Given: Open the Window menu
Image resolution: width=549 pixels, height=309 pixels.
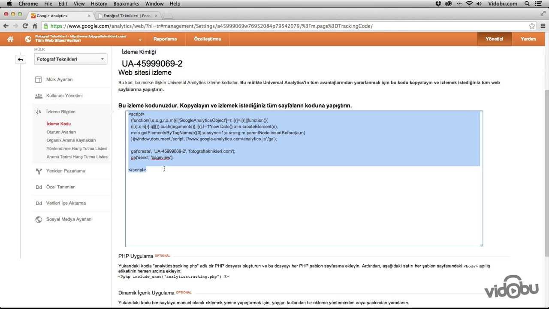Looking at the screenshot, I should (x=154, y=4).
